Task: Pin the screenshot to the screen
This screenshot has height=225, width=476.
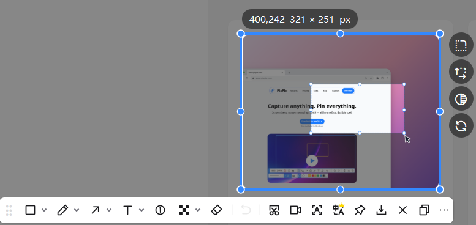Action: pyautogui.click(x=360, y=210)
